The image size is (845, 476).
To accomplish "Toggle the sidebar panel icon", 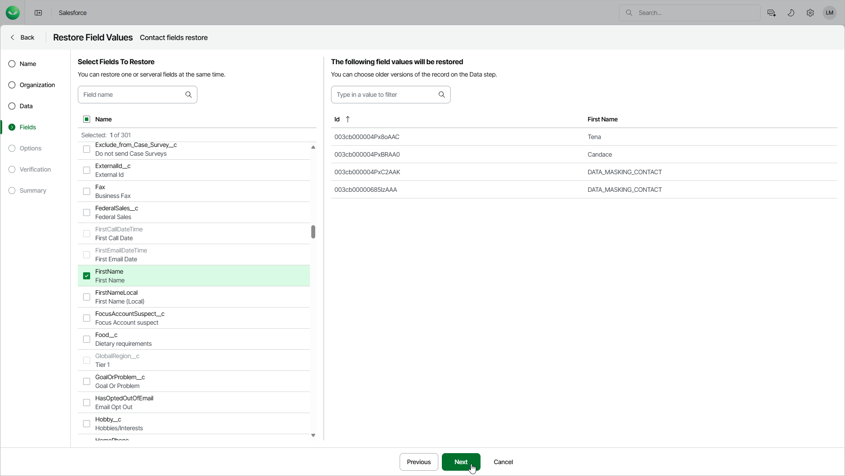I will pos(38,13).
